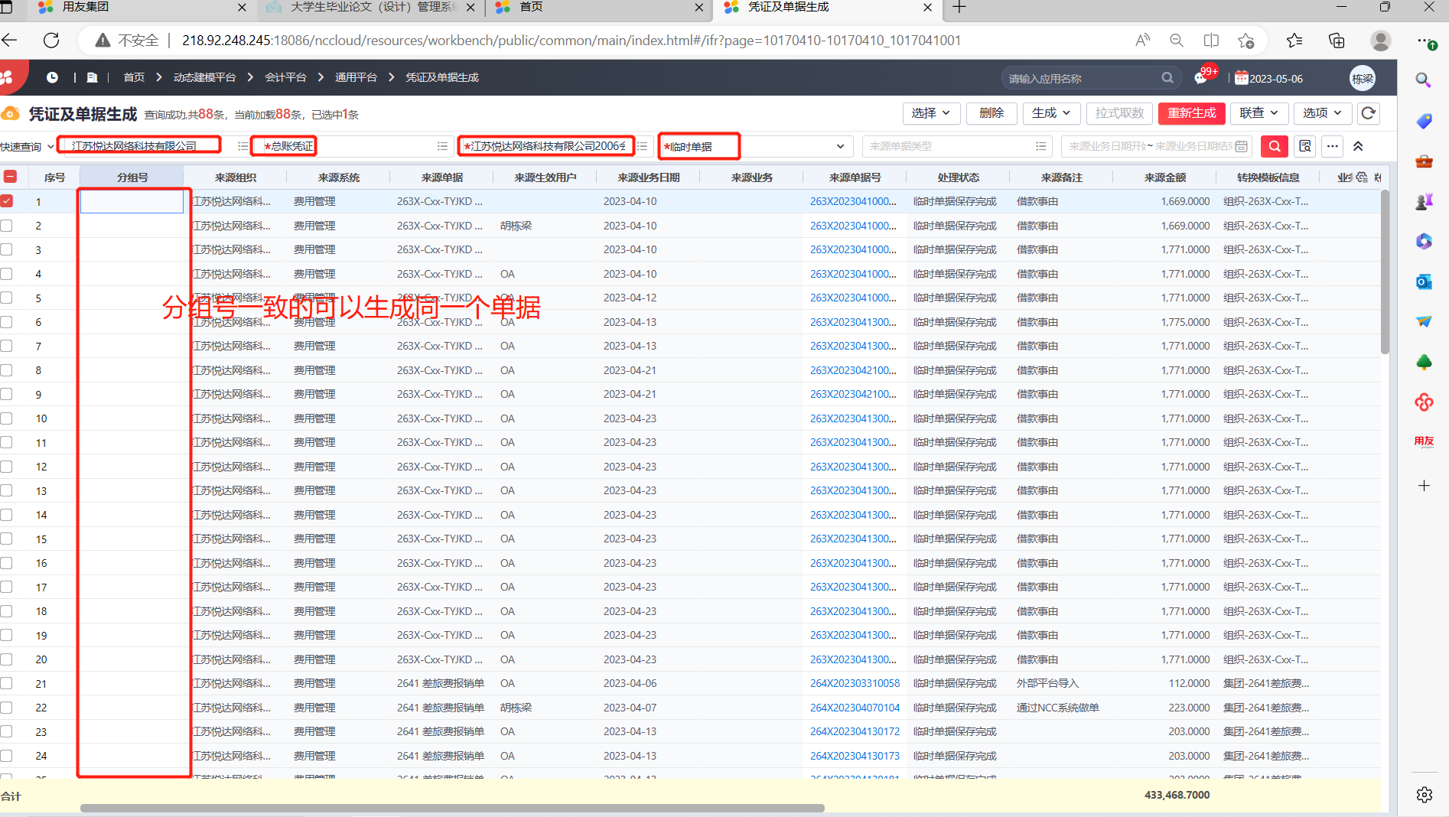This screenshot has width=1449, height=817.
Task: Add a sidebar app with plus icon
Action: [x=1424, y=486]
